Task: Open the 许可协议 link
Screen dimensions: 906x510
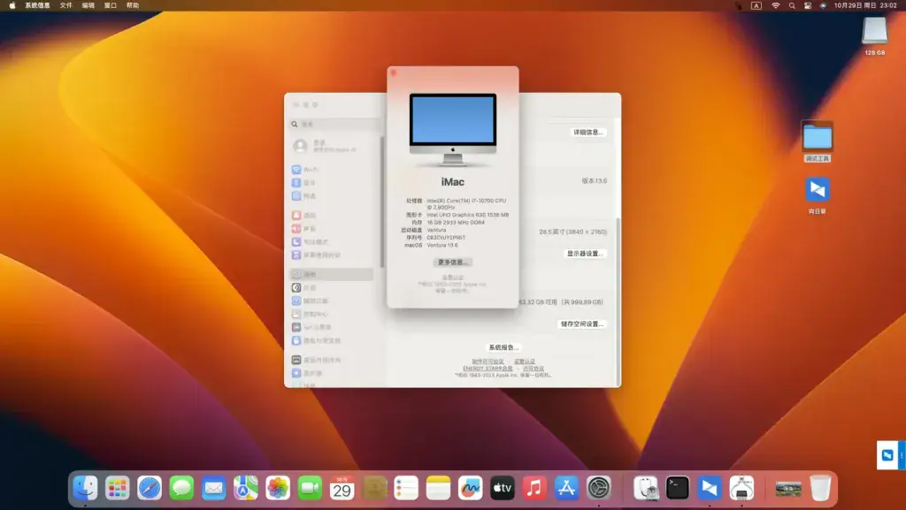Action: click(534, 368)
